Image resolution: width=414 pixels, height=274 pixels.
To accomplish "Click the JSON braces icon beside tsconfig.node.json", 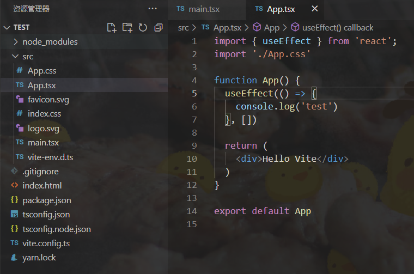I will click(14, 228).
